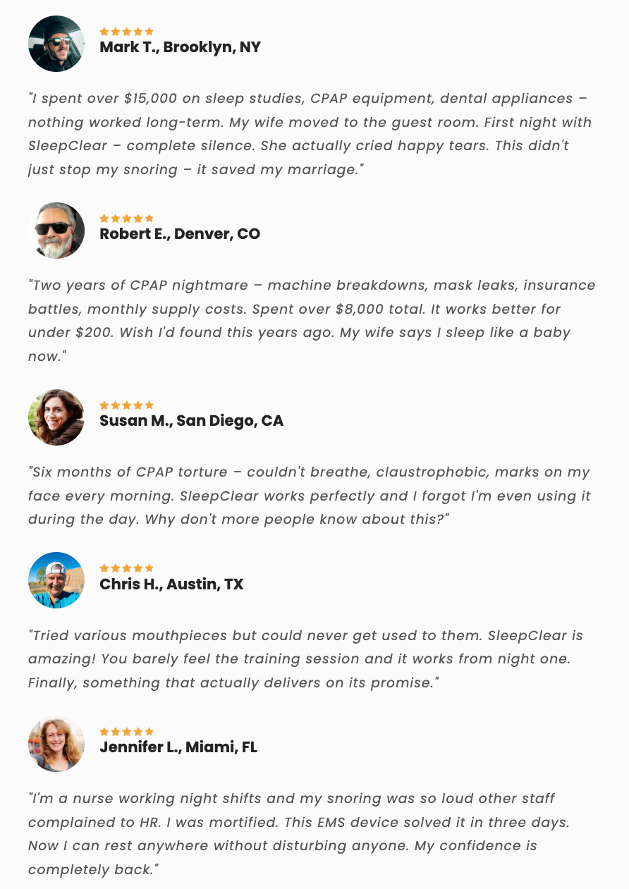This screenshot has width=629, height=889.
Task: Click Chris H.'s avatar photo
Action: pos(56,580)
